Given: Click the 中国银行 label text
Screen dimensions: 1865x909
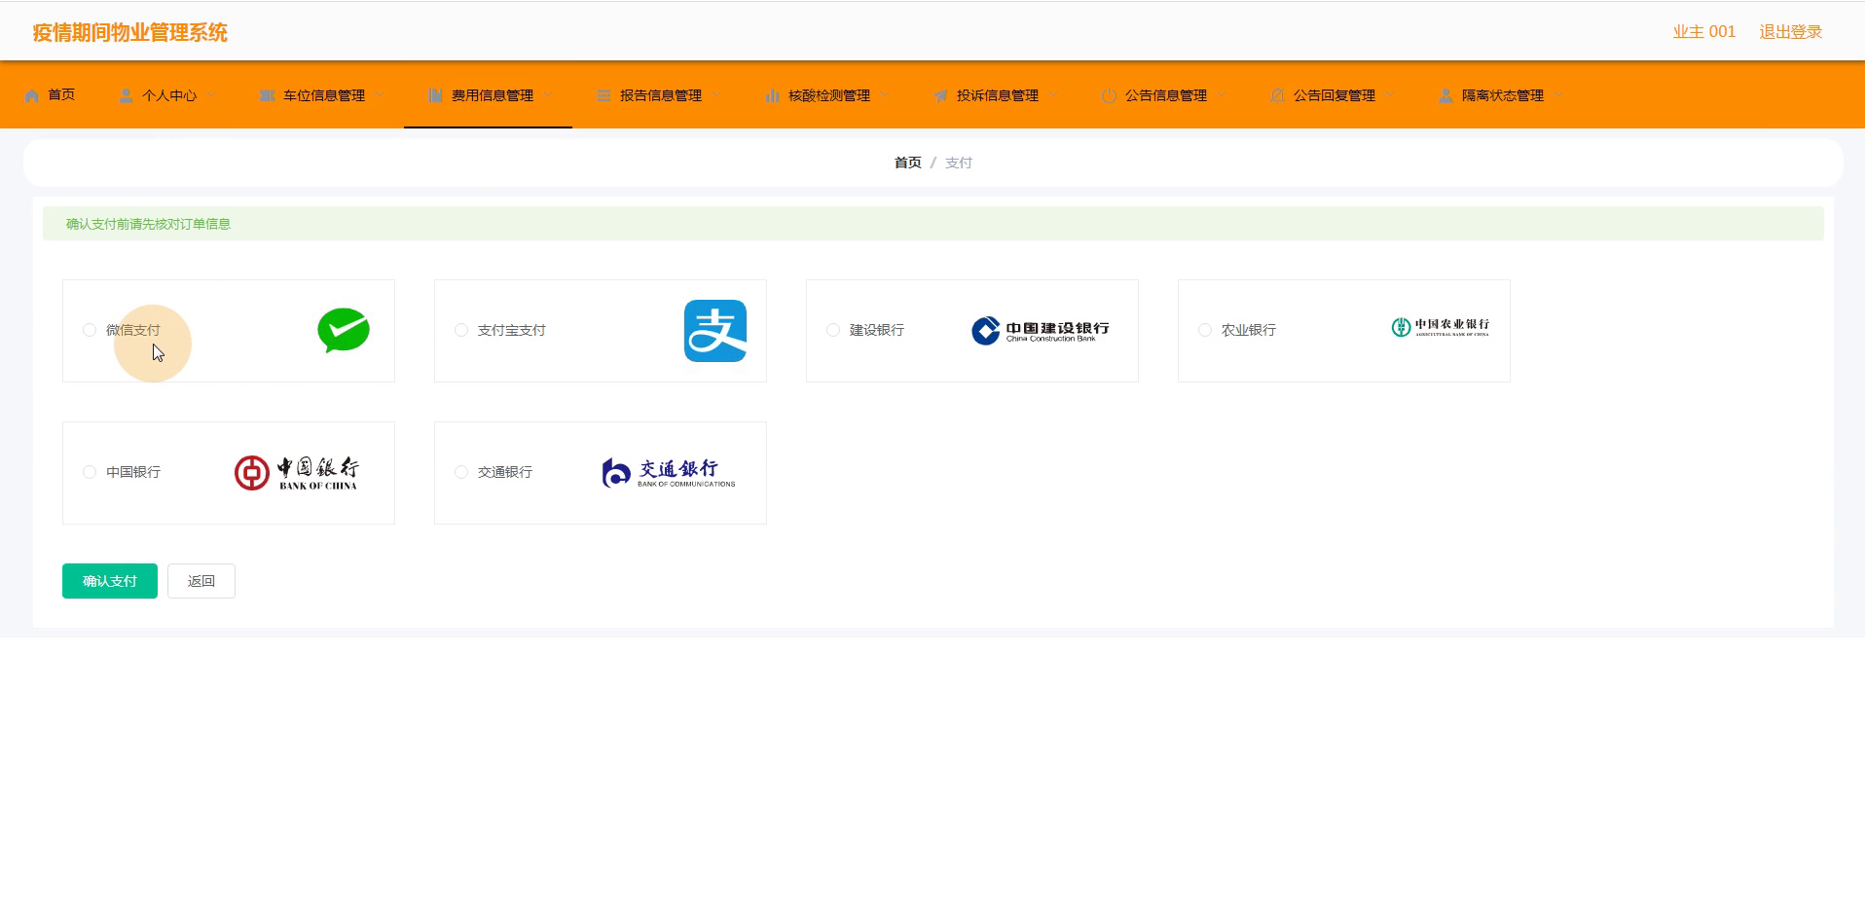Looking at the screenshot, I should tap(133, 472).
